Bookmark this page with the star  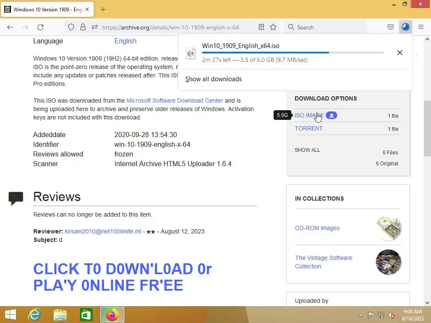(273, 27)
